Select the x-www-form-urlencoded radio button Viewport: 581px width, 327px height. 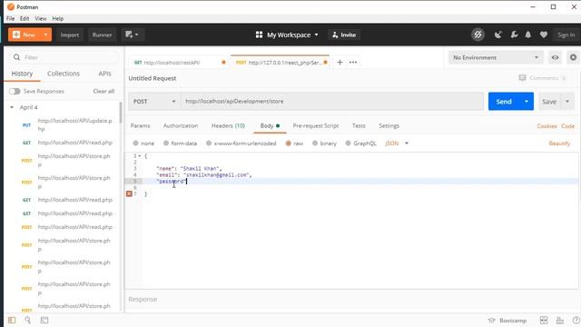(x=209, y=144)
